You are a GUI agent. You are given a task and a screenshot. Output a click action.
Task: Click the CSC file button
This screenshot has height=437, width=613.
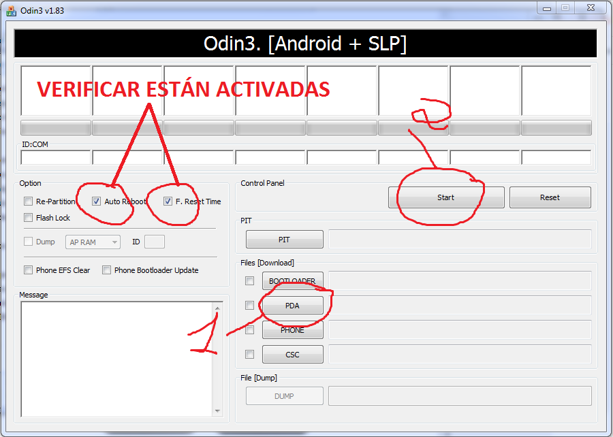point(292,354)
